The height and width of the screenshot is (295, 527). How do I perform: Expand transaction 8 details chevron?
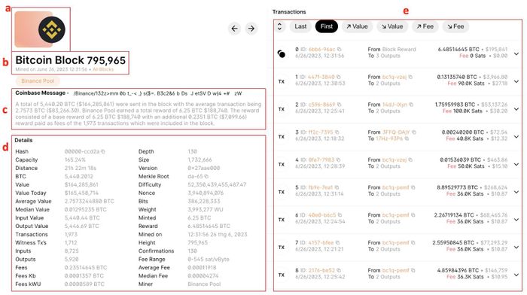coord(516,275)
